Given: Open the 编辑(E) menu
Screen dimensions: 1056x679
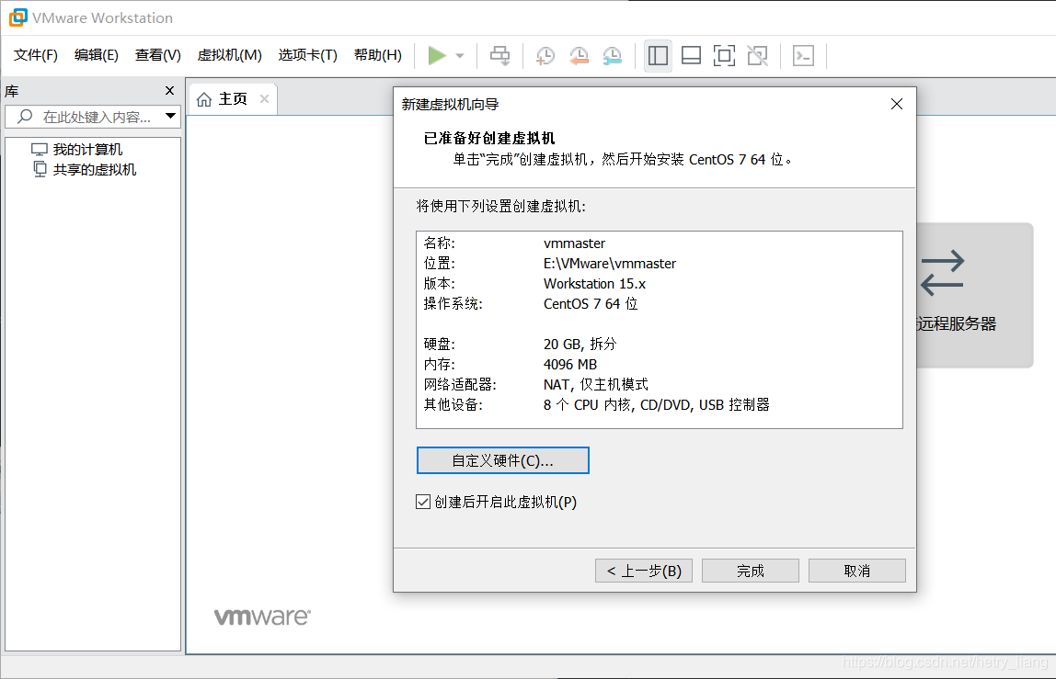Looking at the screenshot, I should [97, 55].
